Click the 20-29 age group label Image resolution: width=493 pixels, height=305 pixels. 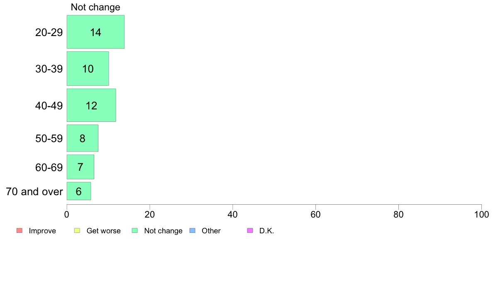point(49,32)
